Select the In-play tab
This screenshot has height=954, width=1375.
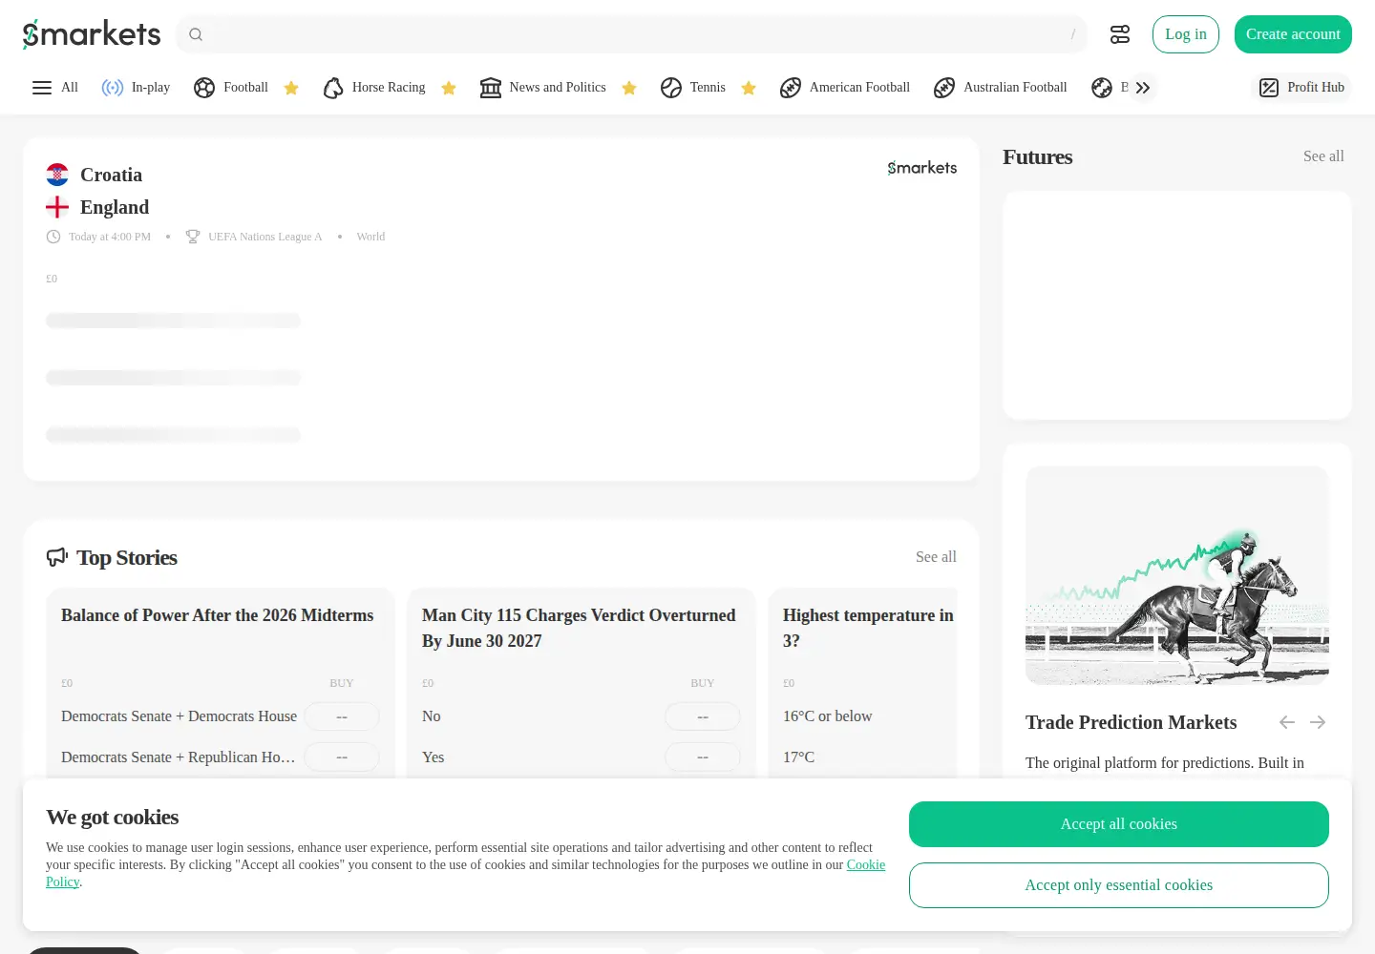[x=136, y=88]
